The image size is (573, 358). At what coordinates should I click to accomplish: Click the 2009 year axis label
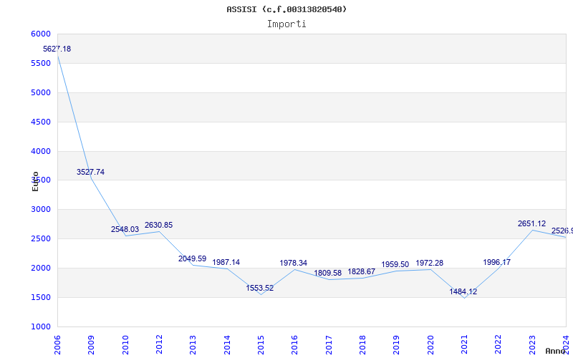92,345
